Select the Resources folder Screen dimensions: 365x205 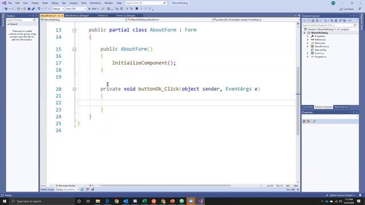pos(319,43)
